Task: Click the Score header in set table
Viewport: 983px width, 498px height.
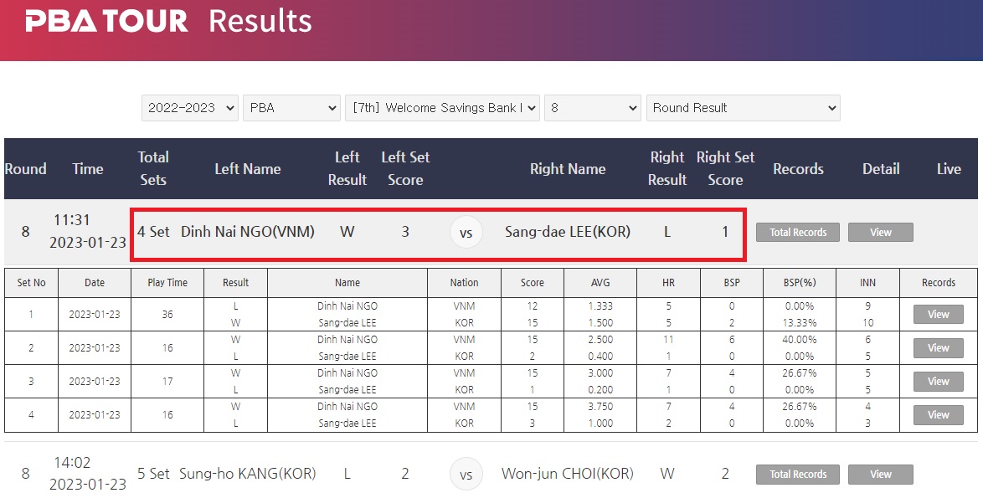Action: coord(533,283)
